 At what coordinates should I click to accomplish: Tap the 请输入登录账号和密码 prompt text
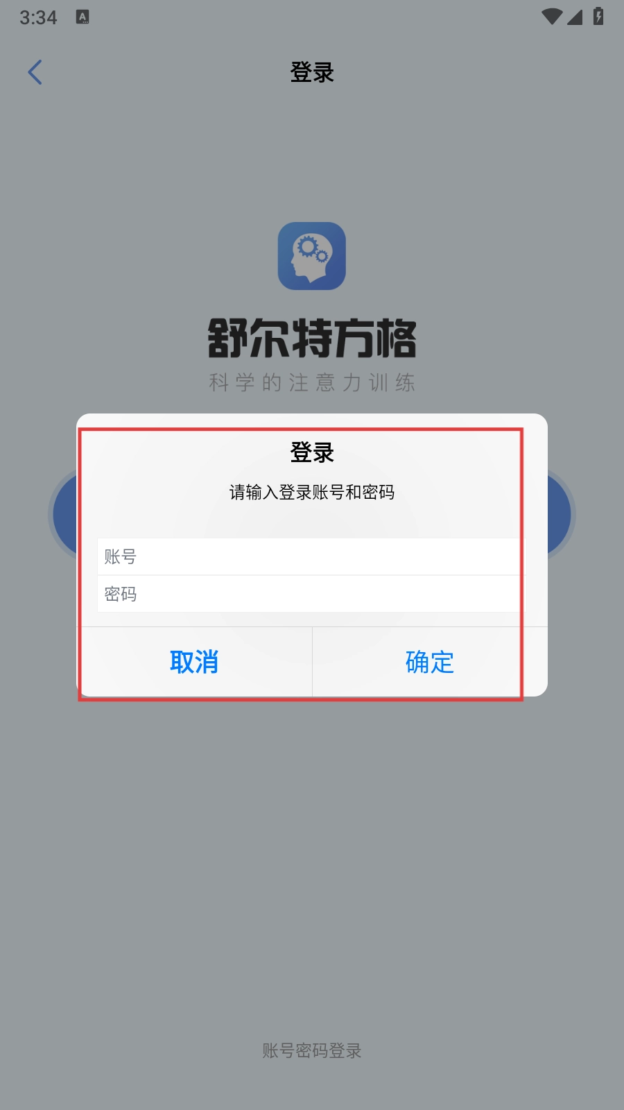(312, 492)
